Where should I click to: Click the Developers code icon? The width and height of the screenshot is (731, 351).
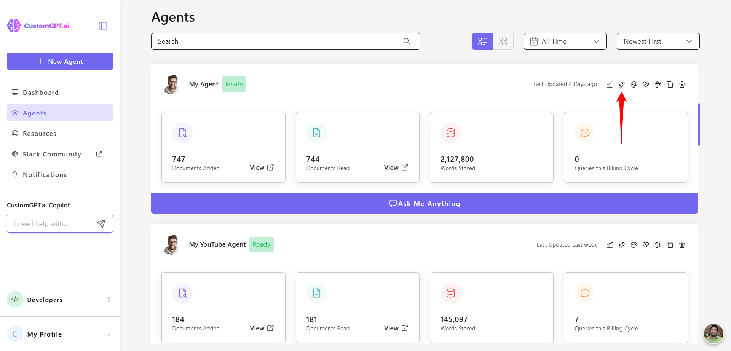pyautogui.click(x=15, y=299)
